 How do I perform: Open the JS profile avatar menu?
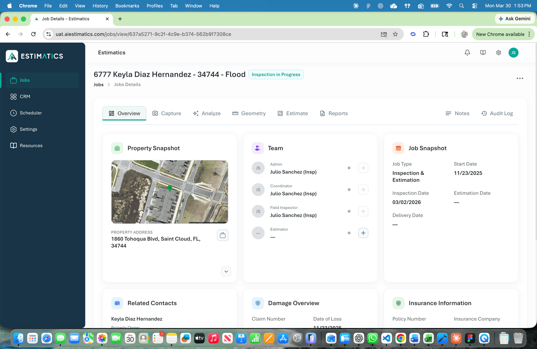click(514, 52)
